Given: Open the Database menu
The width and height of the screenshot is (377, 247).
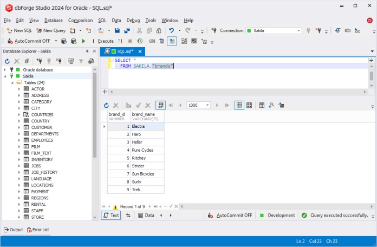Looking at the screenshot, I should click(x=54, y=21).
